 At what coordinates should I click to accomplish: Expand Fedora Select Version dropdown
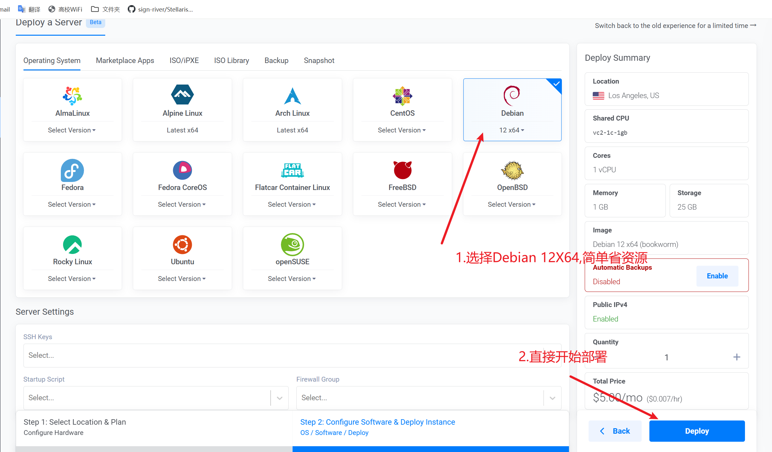pos(72,204)
